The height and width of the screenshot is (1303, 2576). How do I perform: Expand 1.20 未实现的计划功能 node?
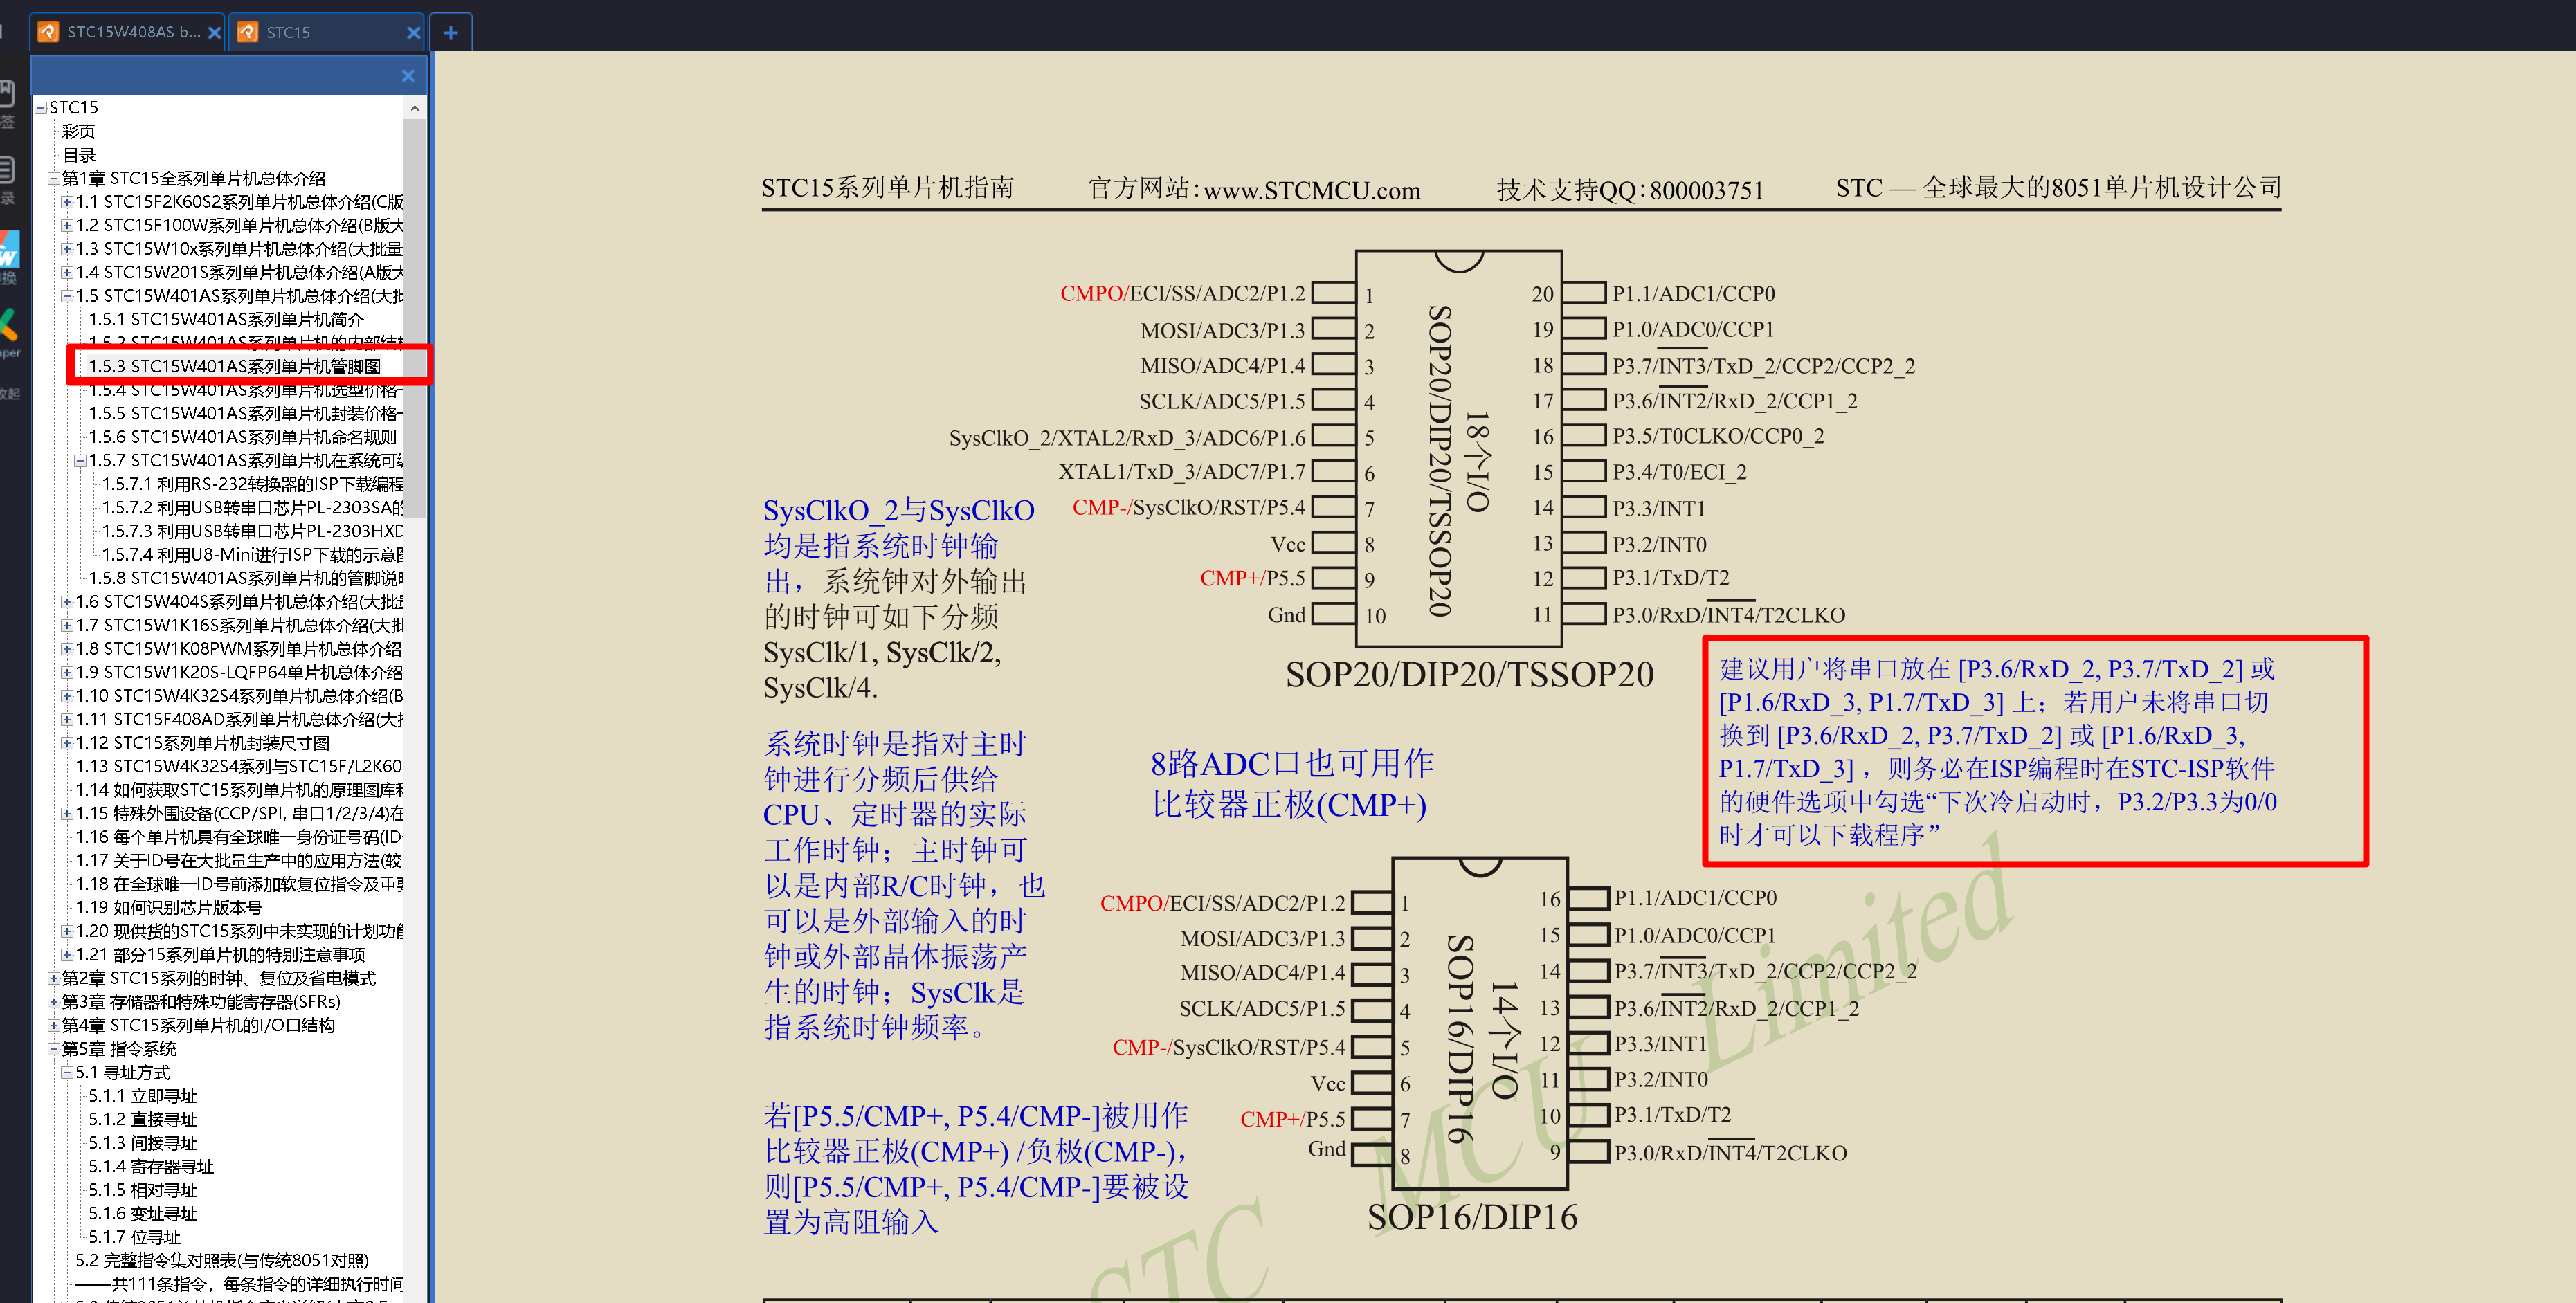pos(67,932)
